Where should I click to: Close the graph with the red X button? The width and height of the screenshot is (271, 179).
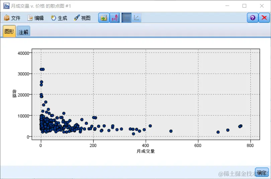tap(264, 18)
